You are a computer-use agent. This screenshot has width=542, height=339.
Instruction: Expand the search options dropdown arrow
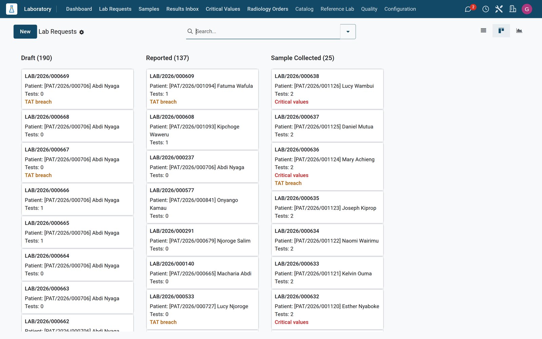click(348, 32)
